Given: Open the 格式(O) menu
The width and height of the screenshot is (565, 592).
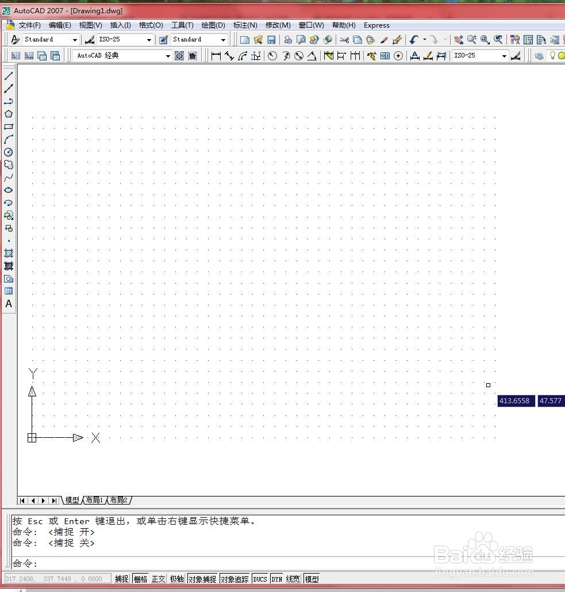Looking at the screenshot, I should [x=151, y=25].
